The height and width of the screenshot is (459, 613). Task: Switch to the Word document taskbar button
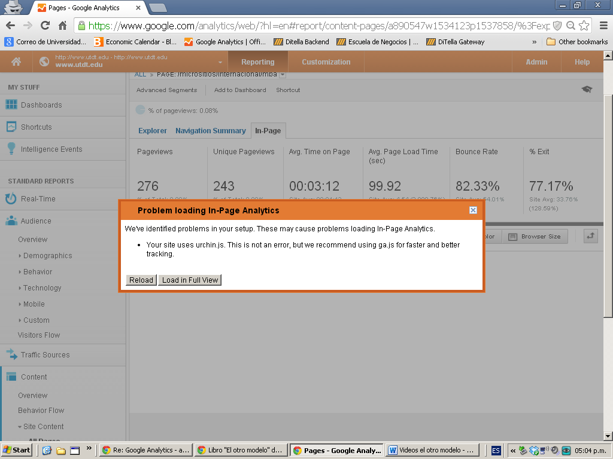coord(433,450)
